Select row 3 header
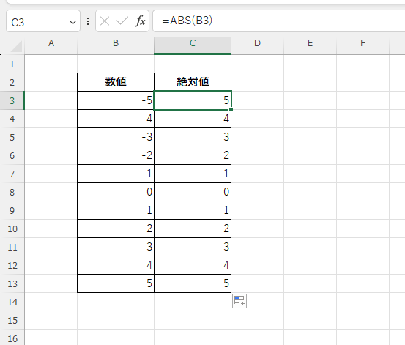The height and width of the screenshot is (345, 405). (12, 100)
